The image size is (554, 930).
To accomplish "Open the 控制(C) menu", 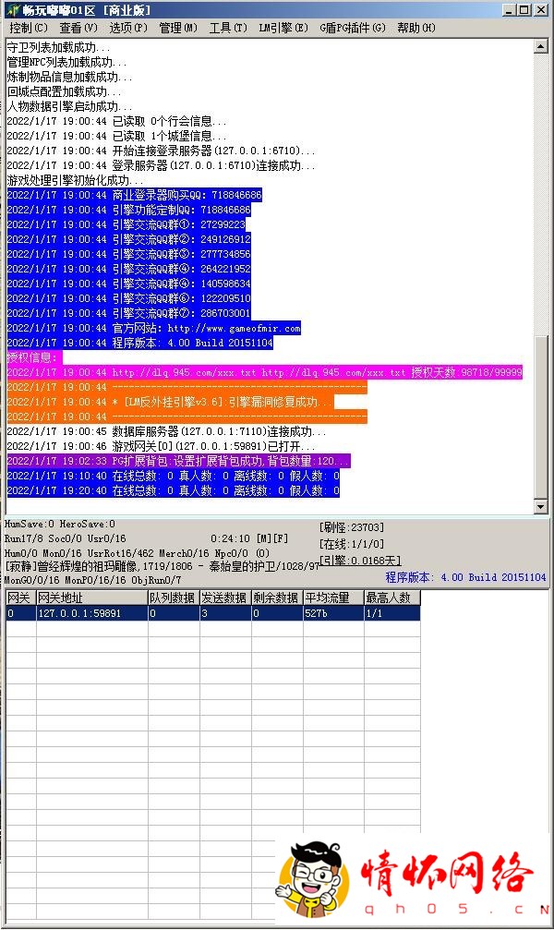I will click(x=28, y=28).
